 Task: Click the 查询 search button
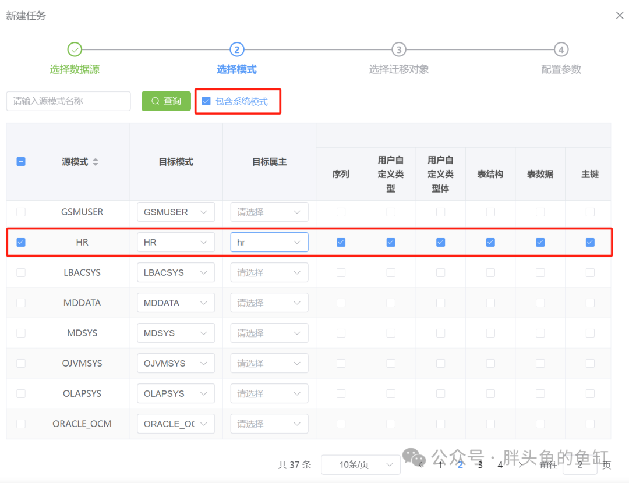166,101
